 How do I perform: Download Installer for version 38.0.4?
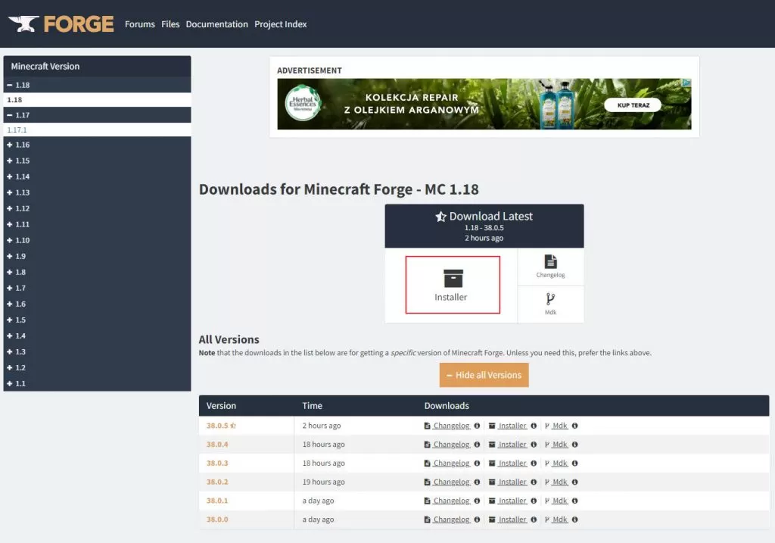[512, 444]
